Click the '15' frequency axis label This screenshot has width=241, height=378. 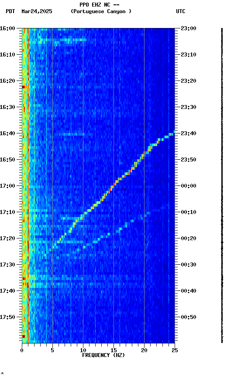click(x=114, y=350)
